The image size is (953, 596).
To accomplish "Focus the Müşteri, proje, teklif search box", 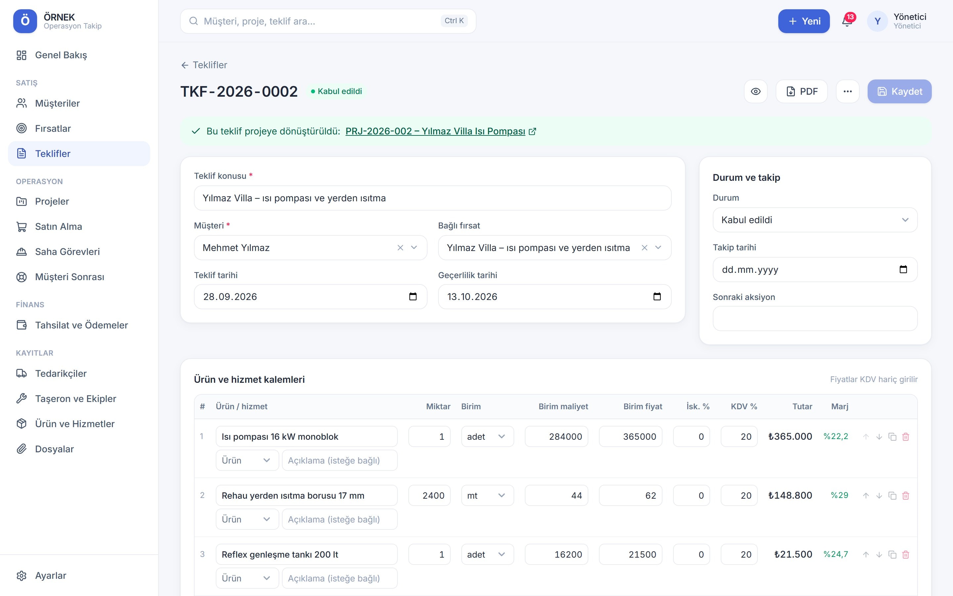I will [x=328, y=21].
